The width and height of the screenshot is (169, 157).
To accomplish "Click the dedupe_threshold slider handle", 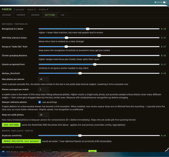I will [80, 73].
